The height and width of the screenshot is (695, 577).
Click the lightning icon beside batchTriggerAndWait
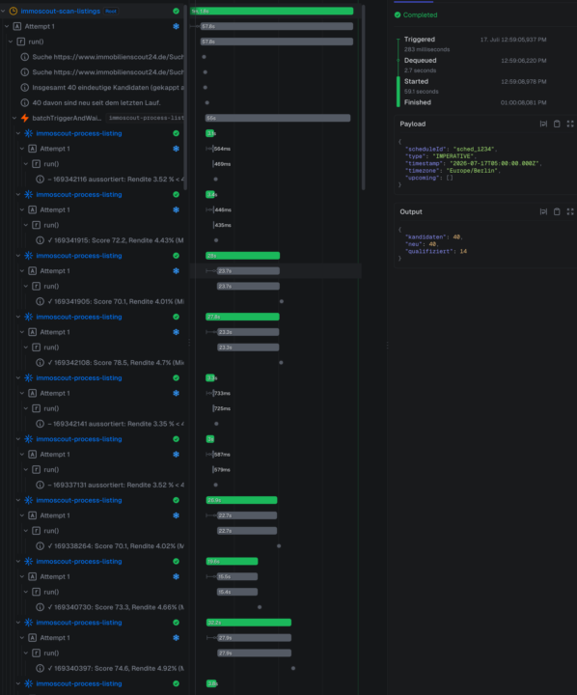coord(25,118)
